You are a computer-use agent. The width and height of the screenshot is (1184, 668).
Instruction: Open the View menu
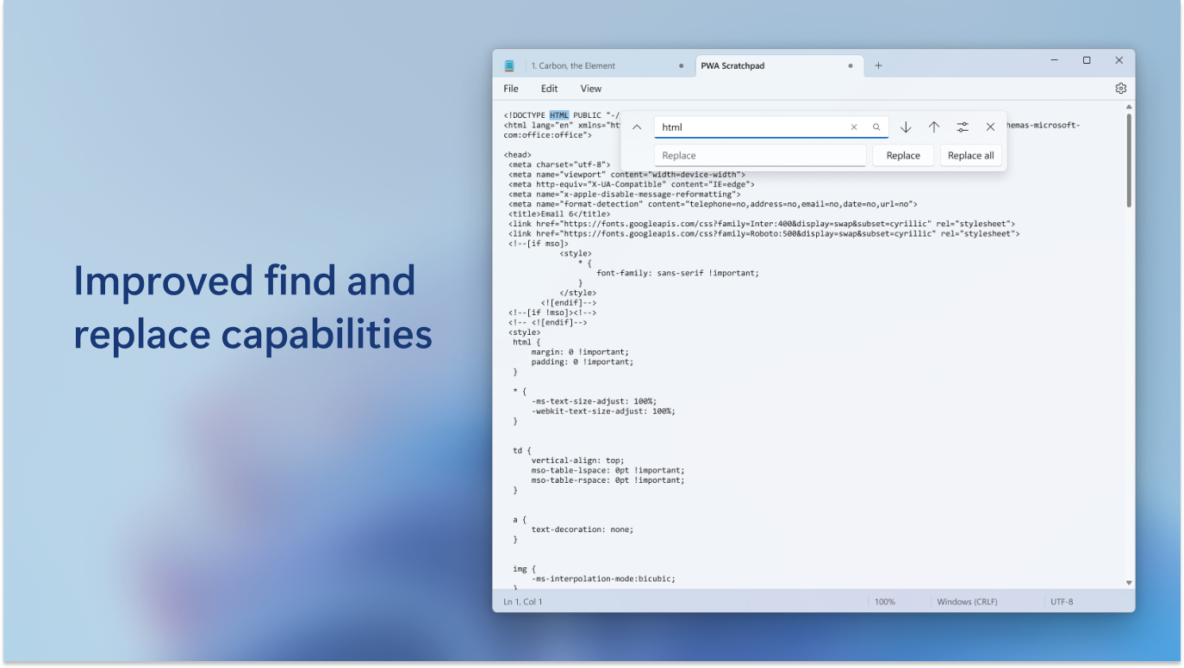point(590,88)
